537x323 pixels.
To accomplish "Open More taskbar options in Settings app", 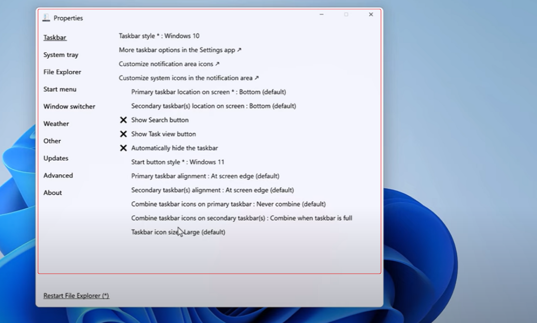I will point(180,50).
